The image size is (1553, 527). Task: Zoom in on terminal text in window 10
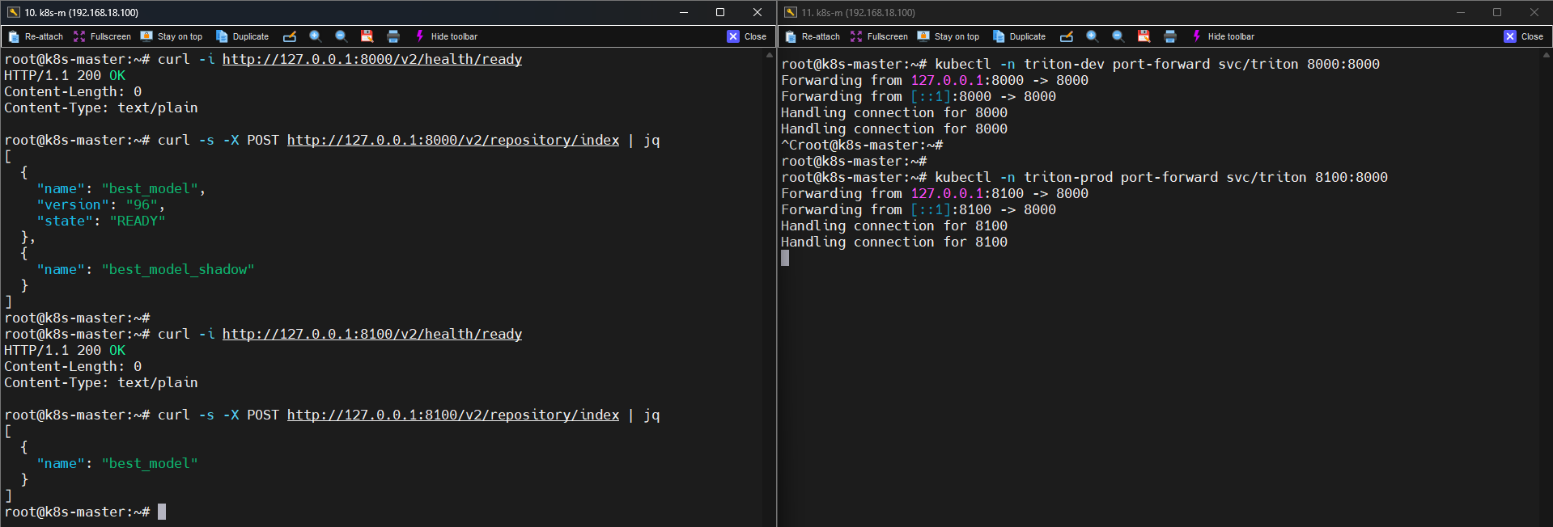pos(316,36)
